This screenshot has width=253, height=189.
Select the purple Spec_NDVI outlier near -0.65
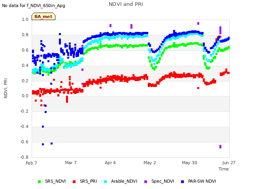221,146
